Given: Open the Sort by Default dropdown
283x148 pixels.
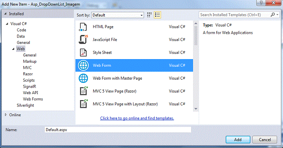Looking at the screenshot, I should point(118,15).
